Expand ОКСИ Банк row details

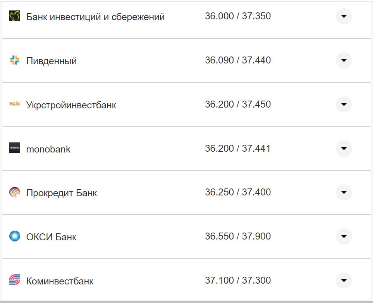pyautogui.click(x=344, y=236)
